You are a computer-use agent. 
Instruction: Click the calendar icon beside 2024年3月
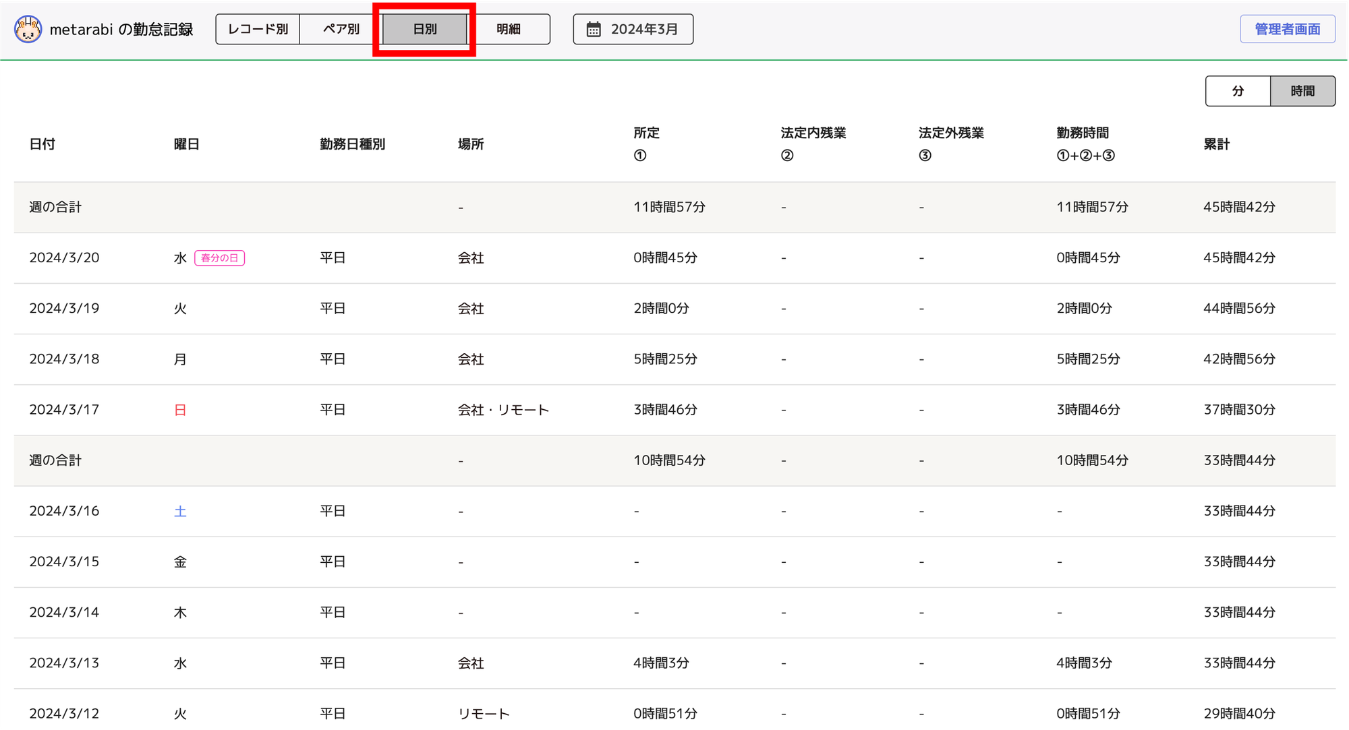pyautogui.click(x=594, y=29)
